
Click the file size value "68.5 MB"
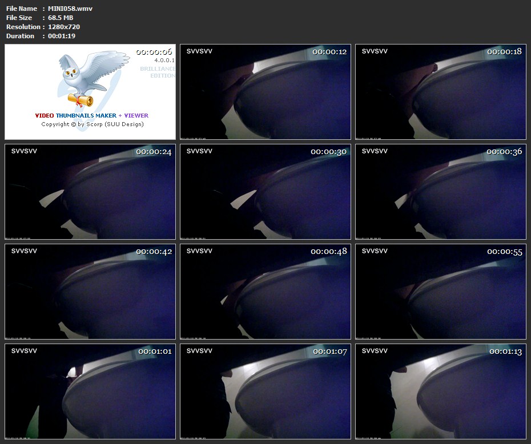click(x=61, y=18)
